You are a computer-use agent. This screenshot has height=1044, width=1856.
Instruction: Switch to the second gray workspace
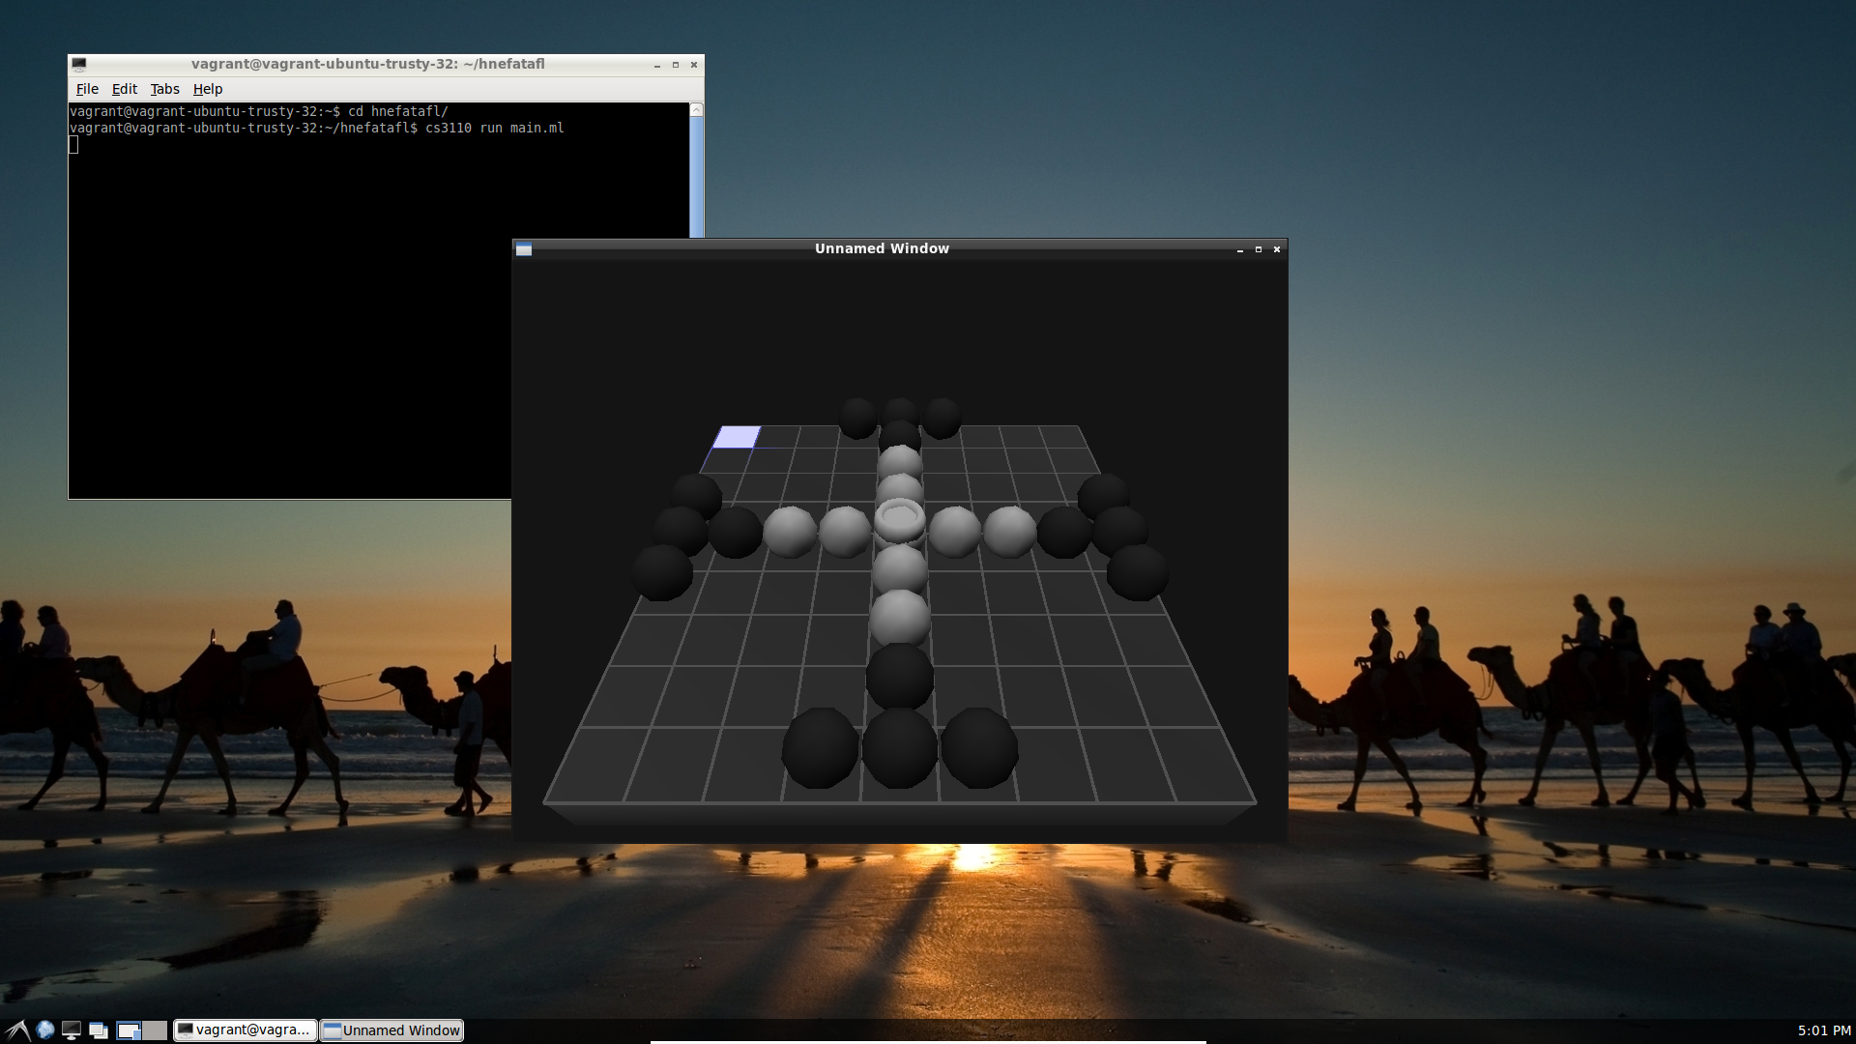point(155,1030)
